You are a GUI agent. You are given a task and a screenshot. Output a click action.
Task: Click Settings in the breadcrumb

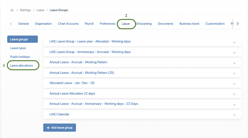[25, 10]
